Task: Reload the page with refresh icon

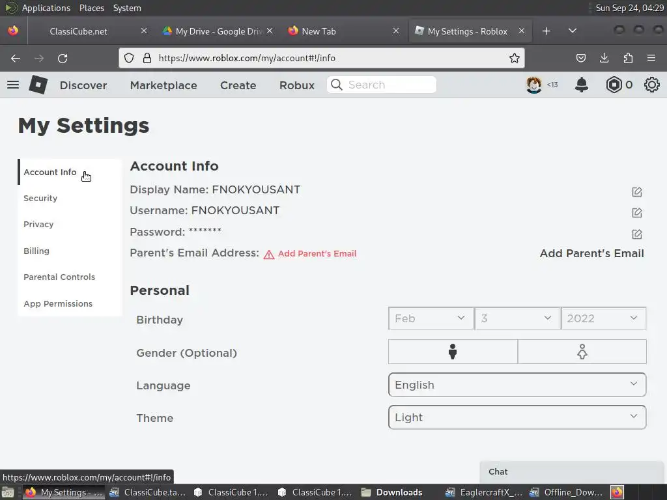Action: point(63,58)
